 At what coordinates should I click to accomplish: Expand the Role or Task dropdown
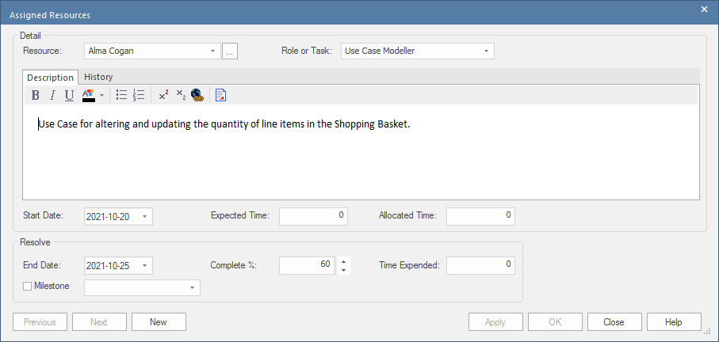click(x=486, y=51)
